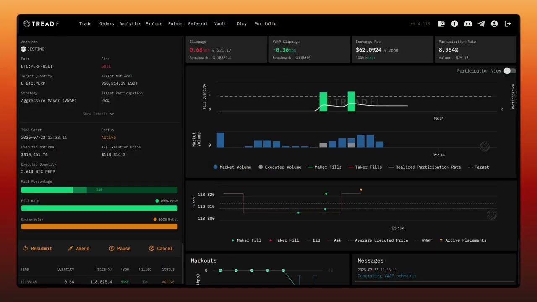The image size is (537, 302).
Task: Click the 12:33:45 order row time
Action: (x=29, y=282)
